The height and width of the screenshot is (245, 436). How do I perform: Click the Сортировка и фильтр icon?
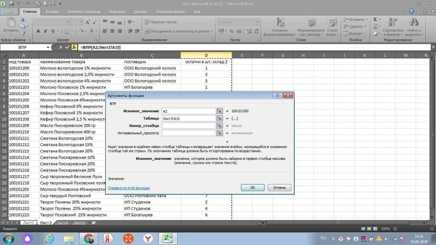tap(393, 22)
